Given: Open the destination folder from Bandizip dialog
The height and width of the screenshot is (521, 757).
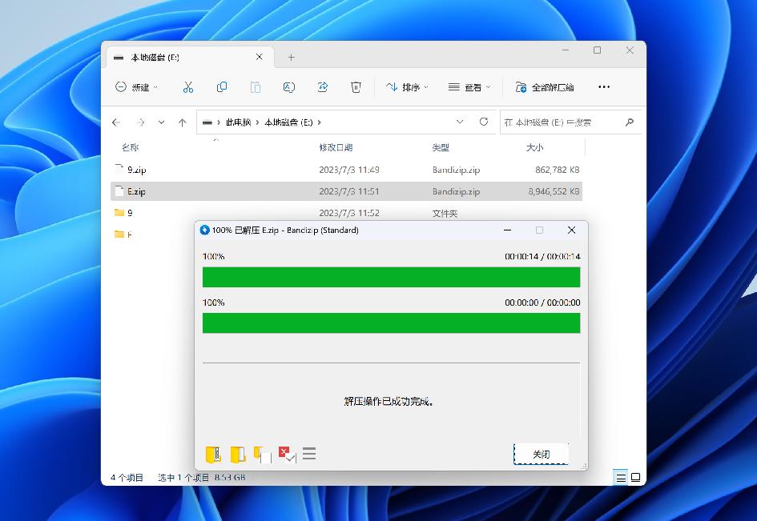Looking at the screenshot, I should point(236,454).
